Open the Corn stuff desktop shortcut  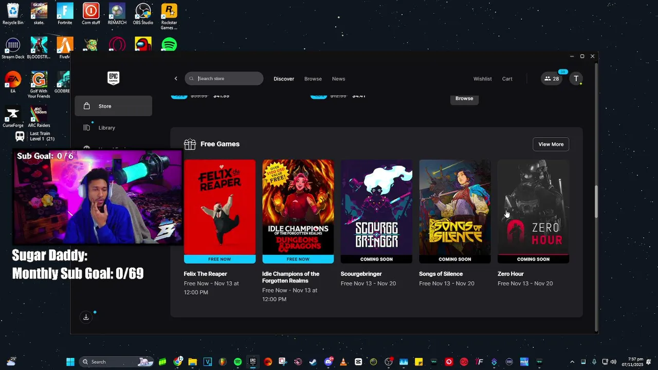pos(91,14)
